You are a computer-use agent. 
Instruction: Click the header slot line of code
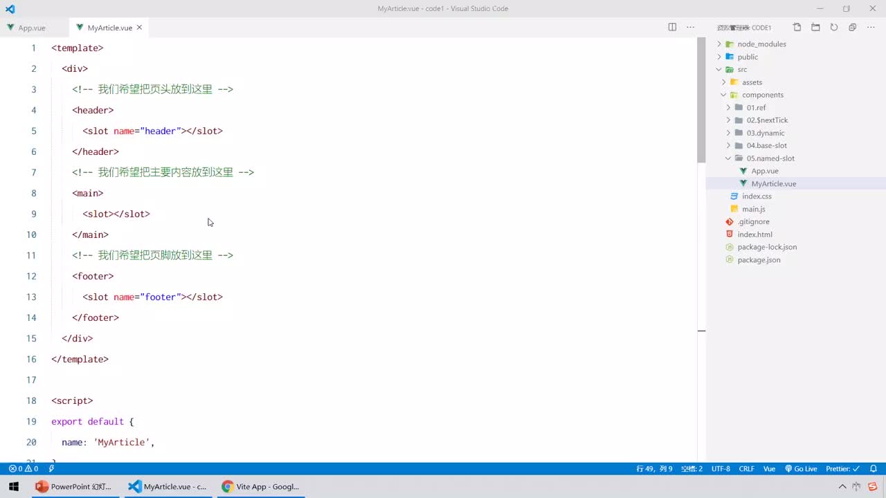coord(152,131)
